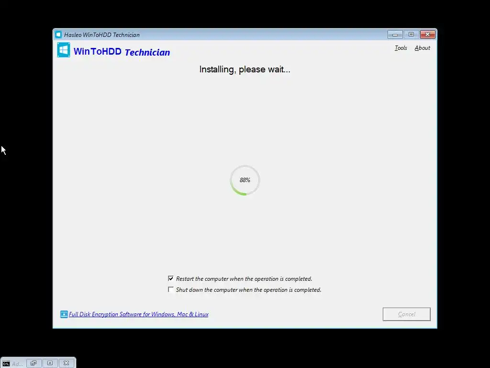Click the lock icon beside encryption link
This screenshot has width=490, height=368.
coord(64,314)
